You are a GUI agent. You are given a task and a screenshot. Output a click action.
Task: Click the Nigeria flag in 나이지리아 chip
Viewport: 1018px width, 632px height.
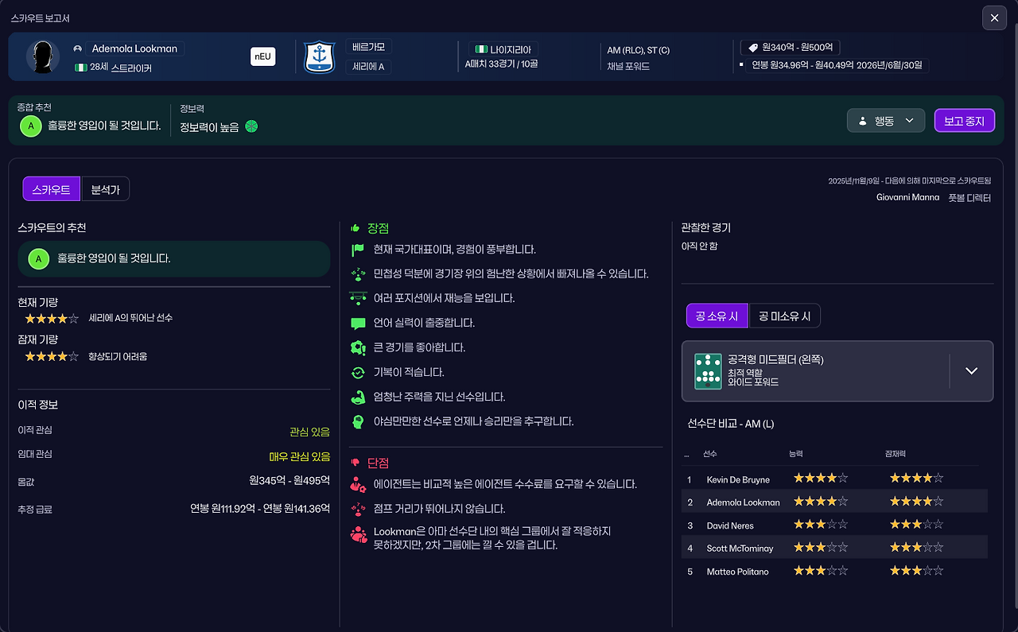pyautogui.click(x=481, y=49)
